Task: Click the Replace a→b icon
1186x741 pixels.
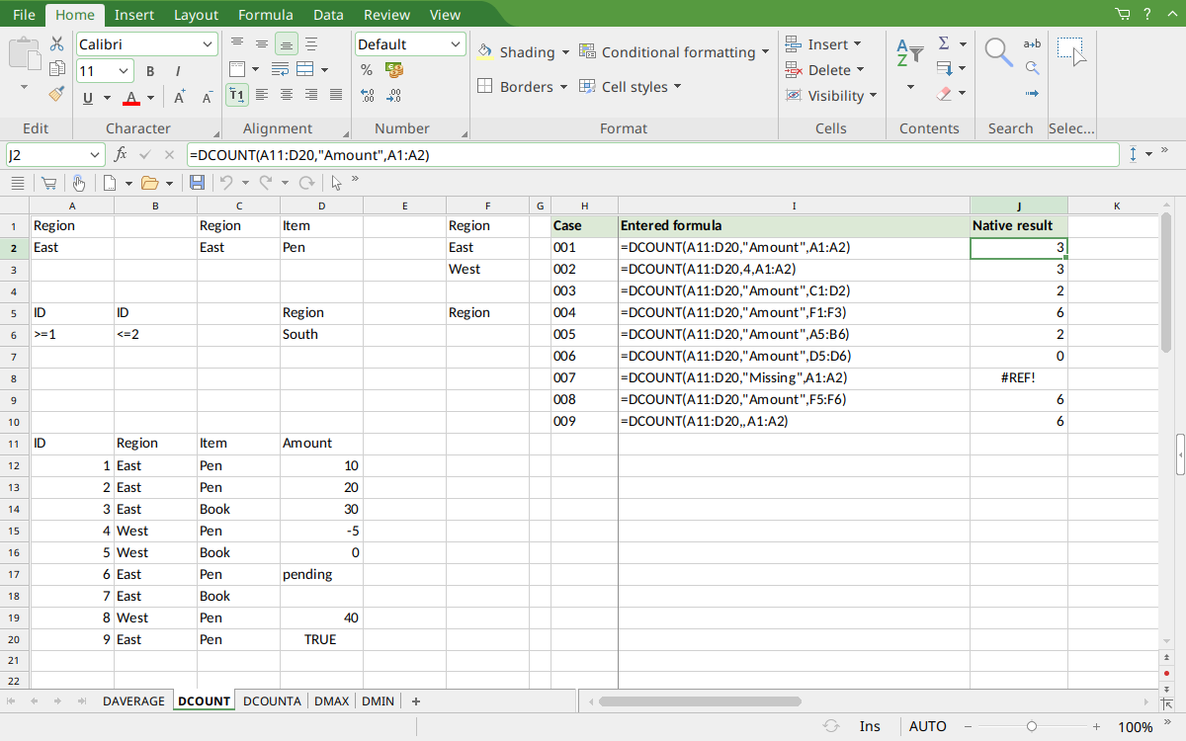Action: [x=1032, y=43]
